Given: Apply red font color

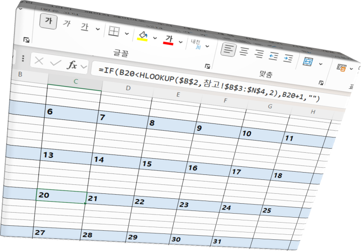Looking at the screenshot, I should [x=169, y=40].
